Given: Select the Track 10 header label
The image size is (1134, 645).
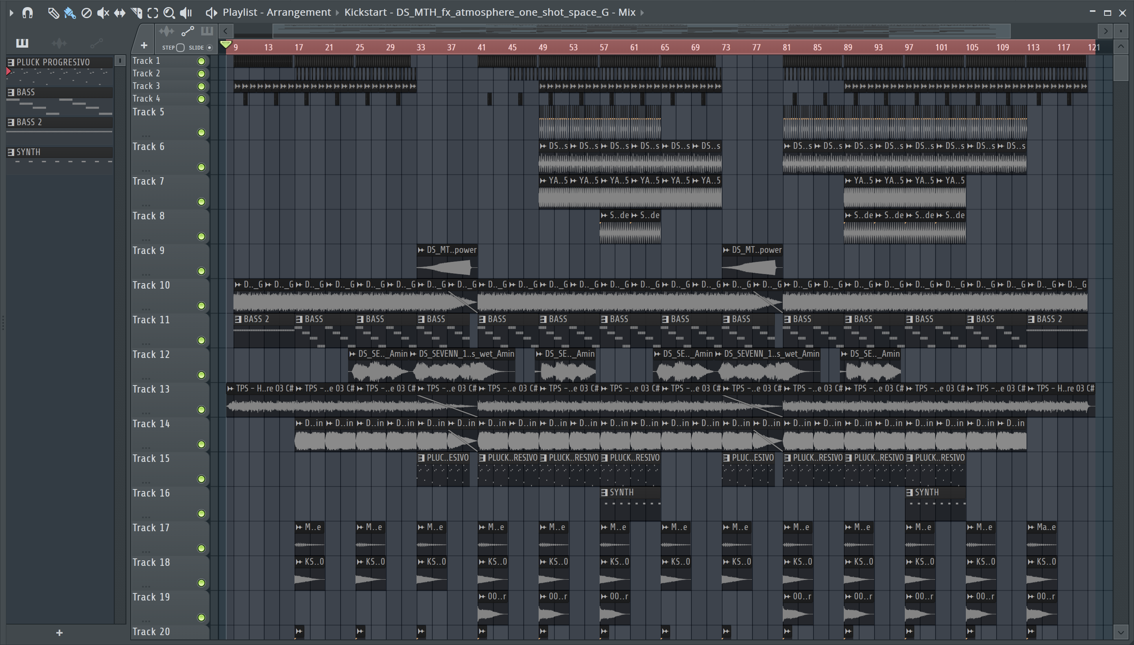Looking at the screenshot, I should click(x=151, y=285).
